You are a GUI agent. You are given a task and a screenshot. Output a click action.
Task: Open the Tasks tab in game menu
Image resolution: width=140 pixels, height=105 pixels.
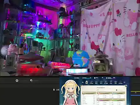pyautogui.click(x=111, y=82)
